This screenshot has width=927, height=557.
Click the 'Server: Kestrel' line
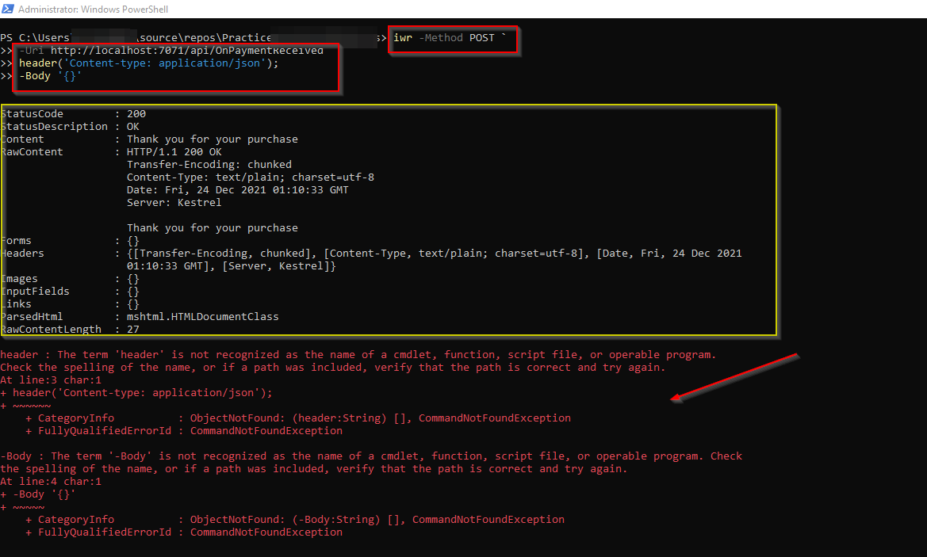tap(174, 203)
